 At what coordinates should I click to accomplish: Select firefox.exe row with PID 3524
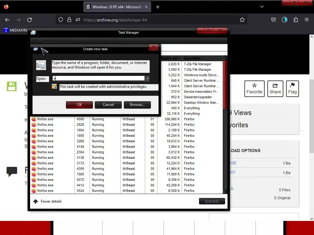pyautogui.click(x=126, y=191)
